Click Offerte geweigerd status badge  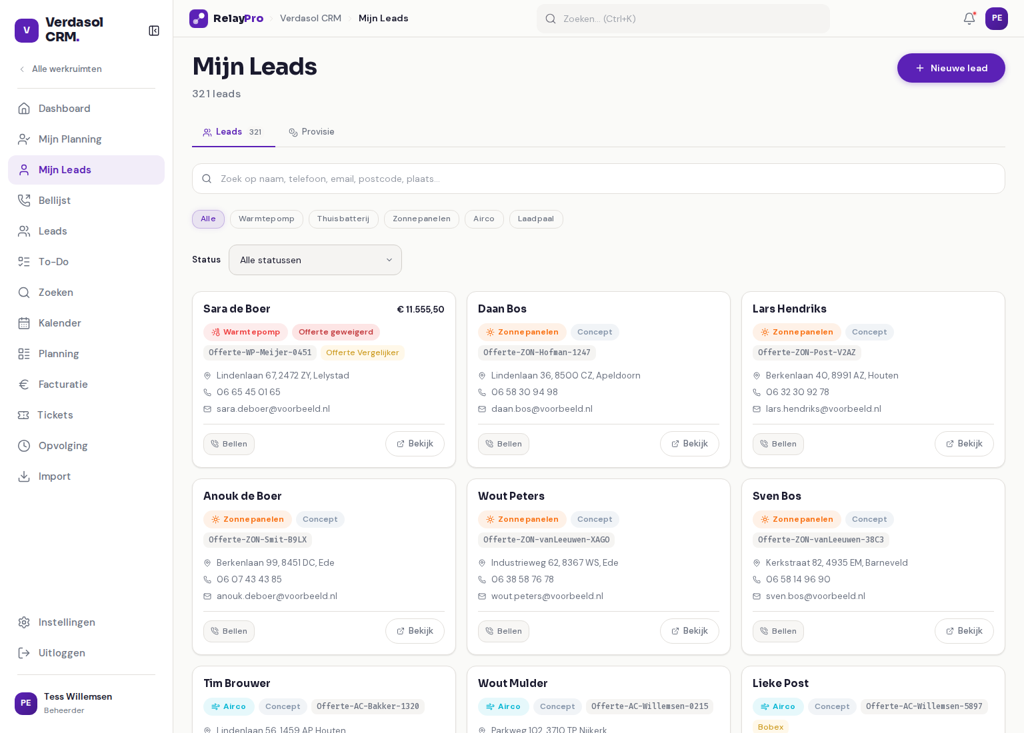pyautogui.click(x=336, y=332)
